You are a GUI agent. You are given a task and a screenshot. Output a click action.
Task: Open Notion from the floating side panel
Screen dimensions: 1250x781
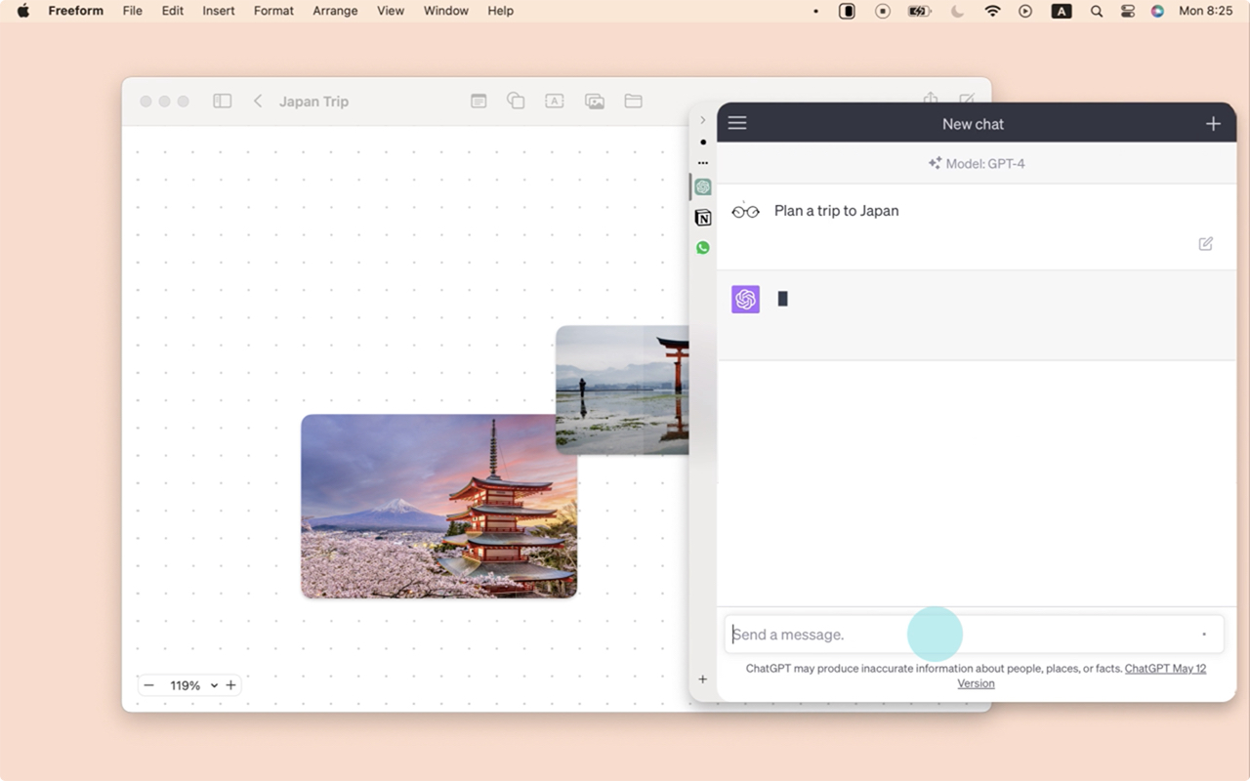click(x=702, y=218)
